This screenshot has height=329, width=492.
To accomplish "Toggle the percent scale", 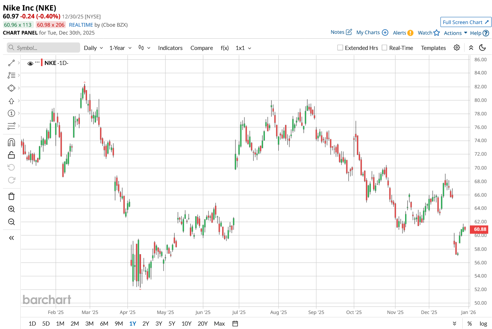I will [469, 323].
